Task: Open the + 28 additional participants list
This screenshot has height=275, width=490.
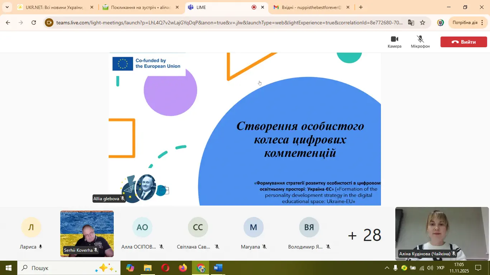Action: [x=364, y=235]
